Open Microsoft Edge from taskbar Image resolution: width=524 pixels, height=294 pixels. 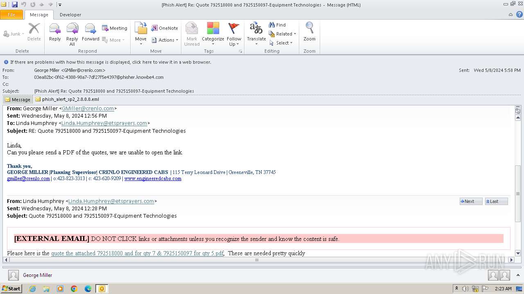pos(88,289)
